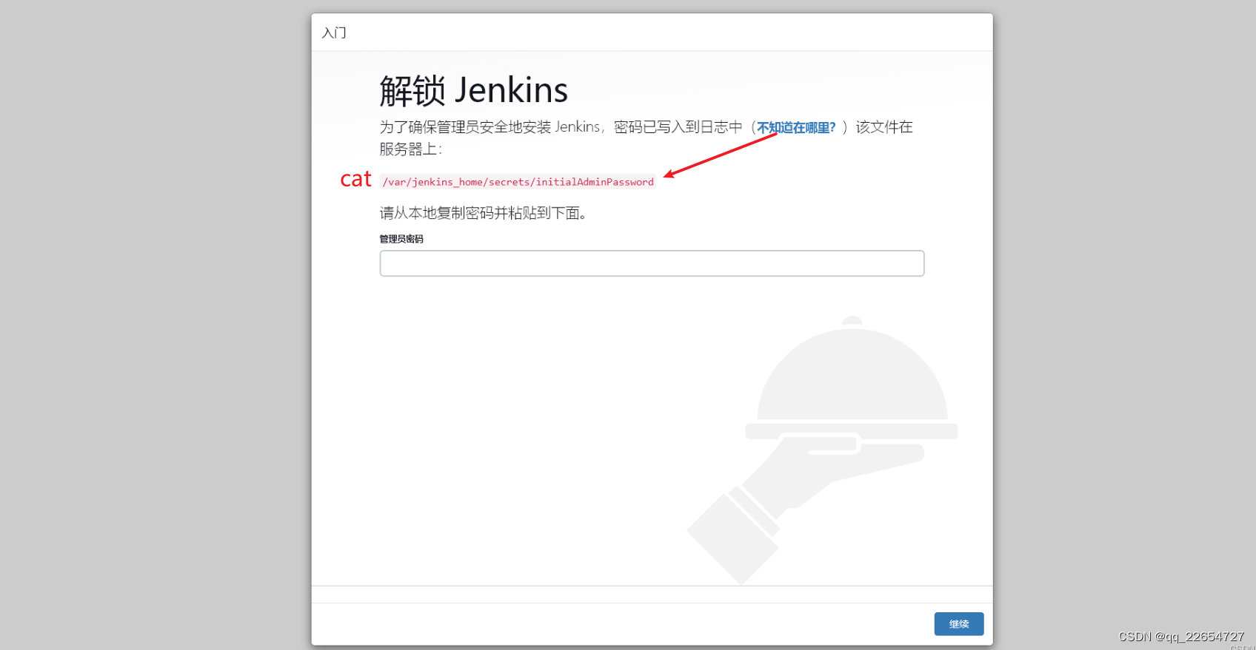The width and height of the screenshot is (1256, 650).
Task: Click the 管理员密码 field label
Action: [401, 239]
